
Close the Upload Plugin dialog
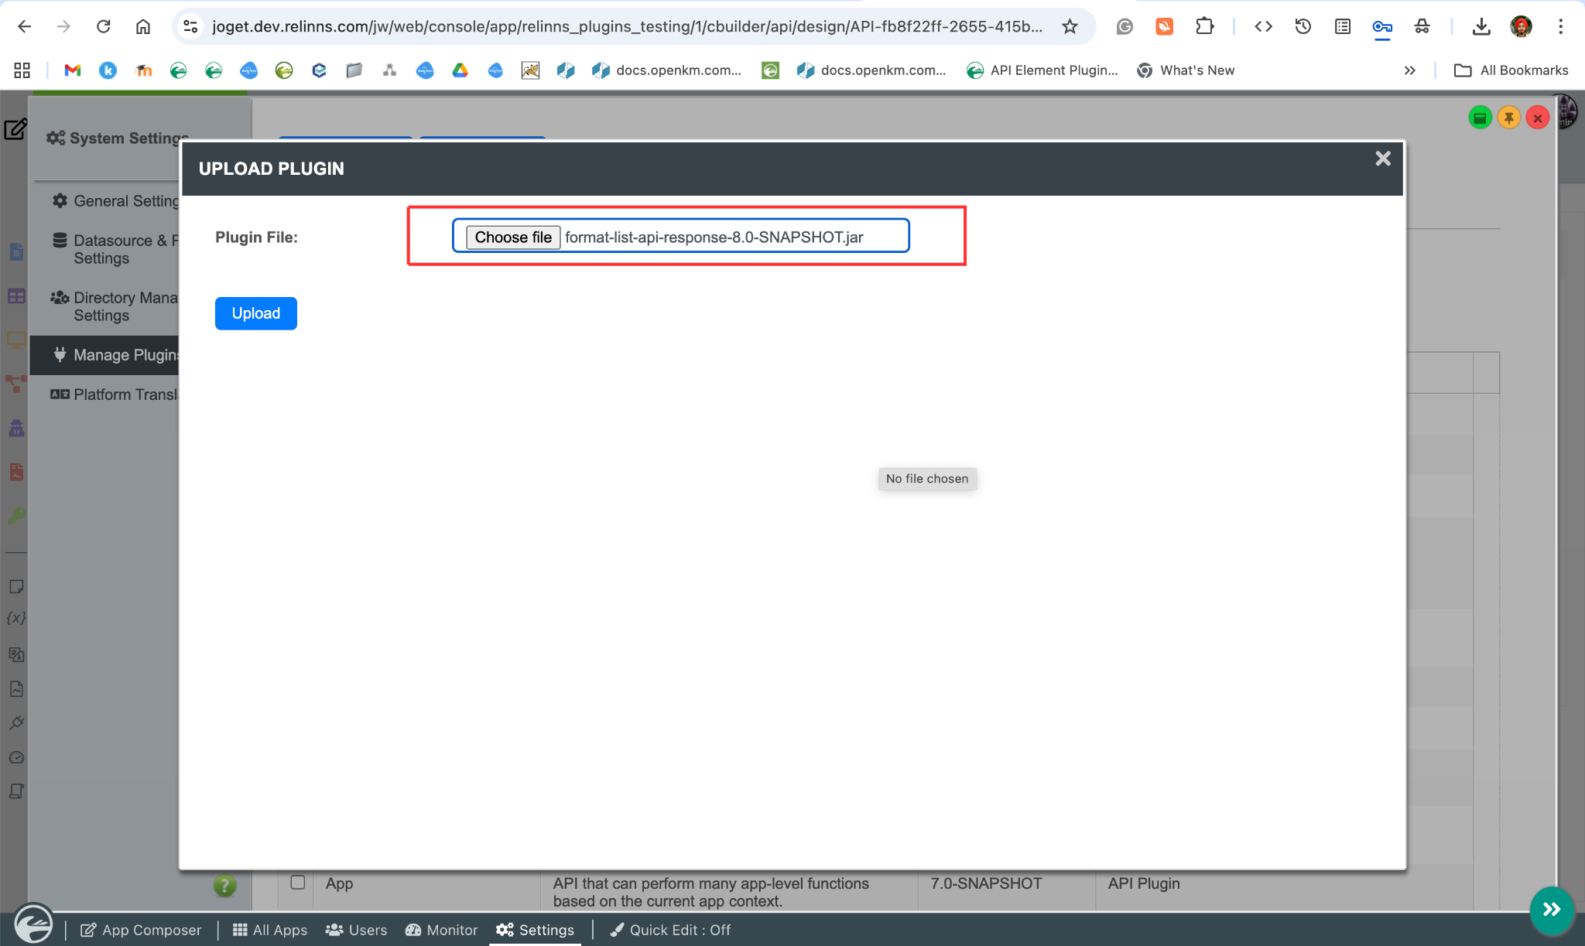(1382, 159)
